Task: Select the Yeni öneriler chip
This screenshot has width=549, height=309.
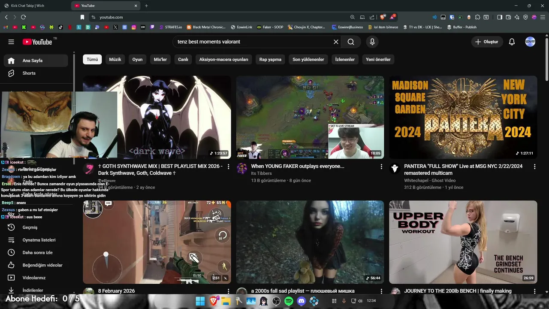Action: (378, 59)
